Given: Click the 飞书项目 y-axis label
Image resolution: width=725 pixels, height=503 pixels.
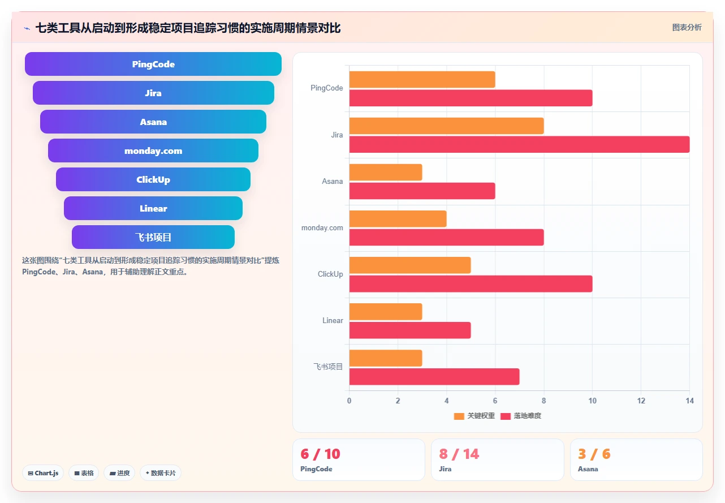Looking at the screenshot, I should 329,367.
